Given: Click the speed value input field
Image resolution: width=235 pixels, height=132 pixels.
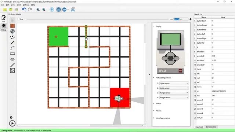Looking at the screenshot, I should click(181, 19).
